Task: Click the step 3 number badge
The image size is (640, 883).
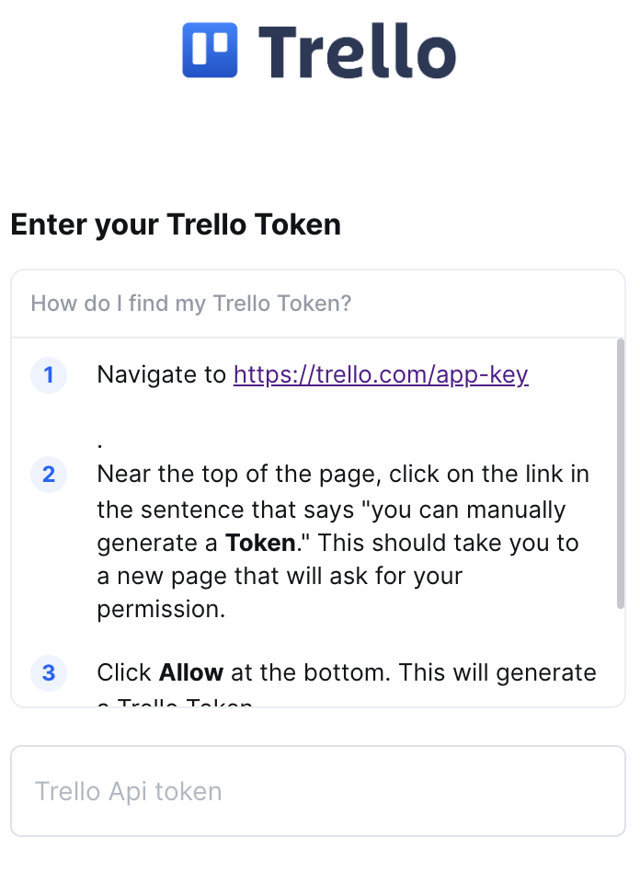Action: [x=49, y=673]
